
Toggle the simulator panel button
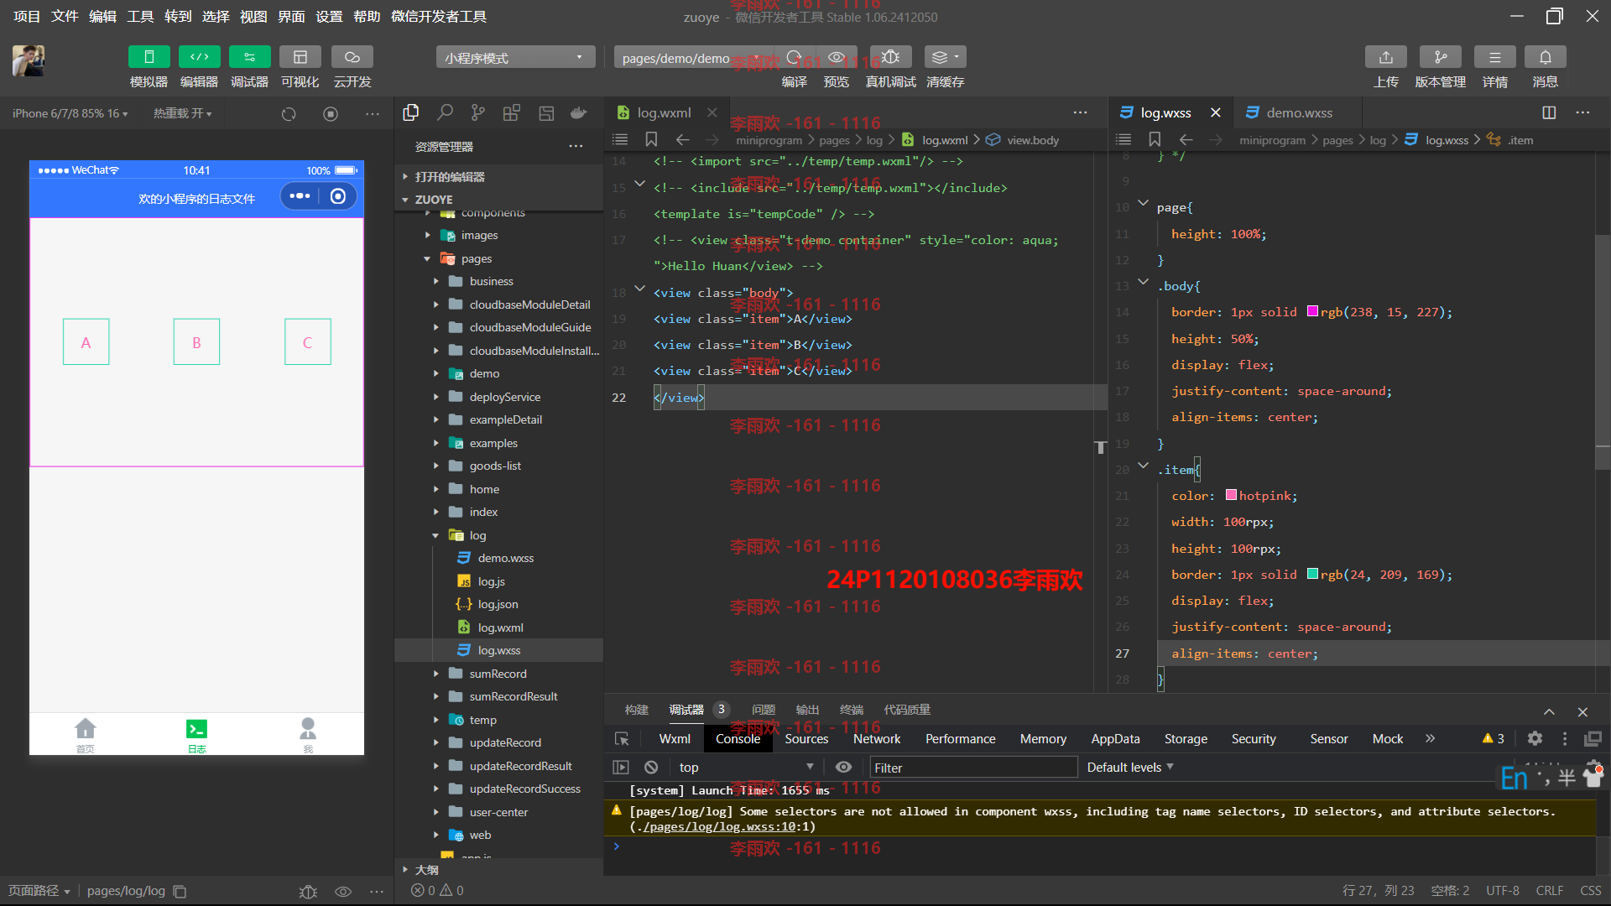pos(149,57)
